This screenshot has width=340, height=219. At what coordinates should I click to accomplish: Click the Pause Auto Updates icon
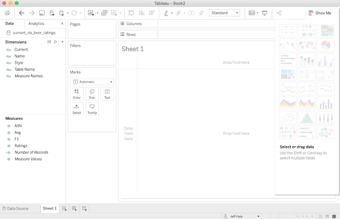pos(62,13)
